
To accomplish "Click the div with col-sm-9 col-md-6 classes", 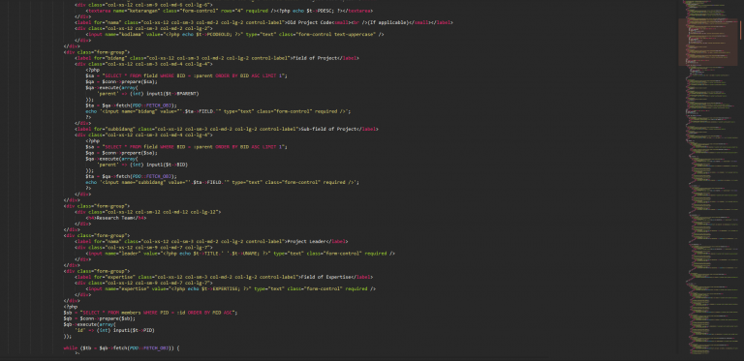I will (143, 4).
